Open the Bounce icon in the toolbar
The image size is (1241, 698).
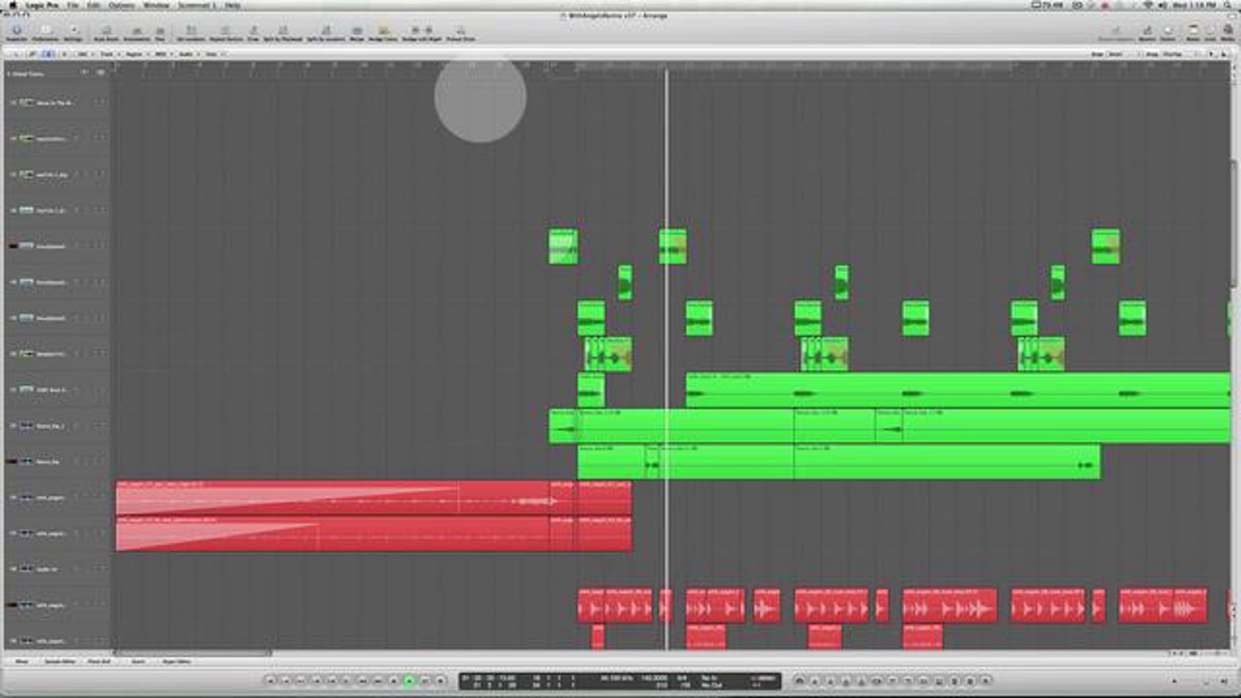pyautogui.click(x=1147, y=32)
